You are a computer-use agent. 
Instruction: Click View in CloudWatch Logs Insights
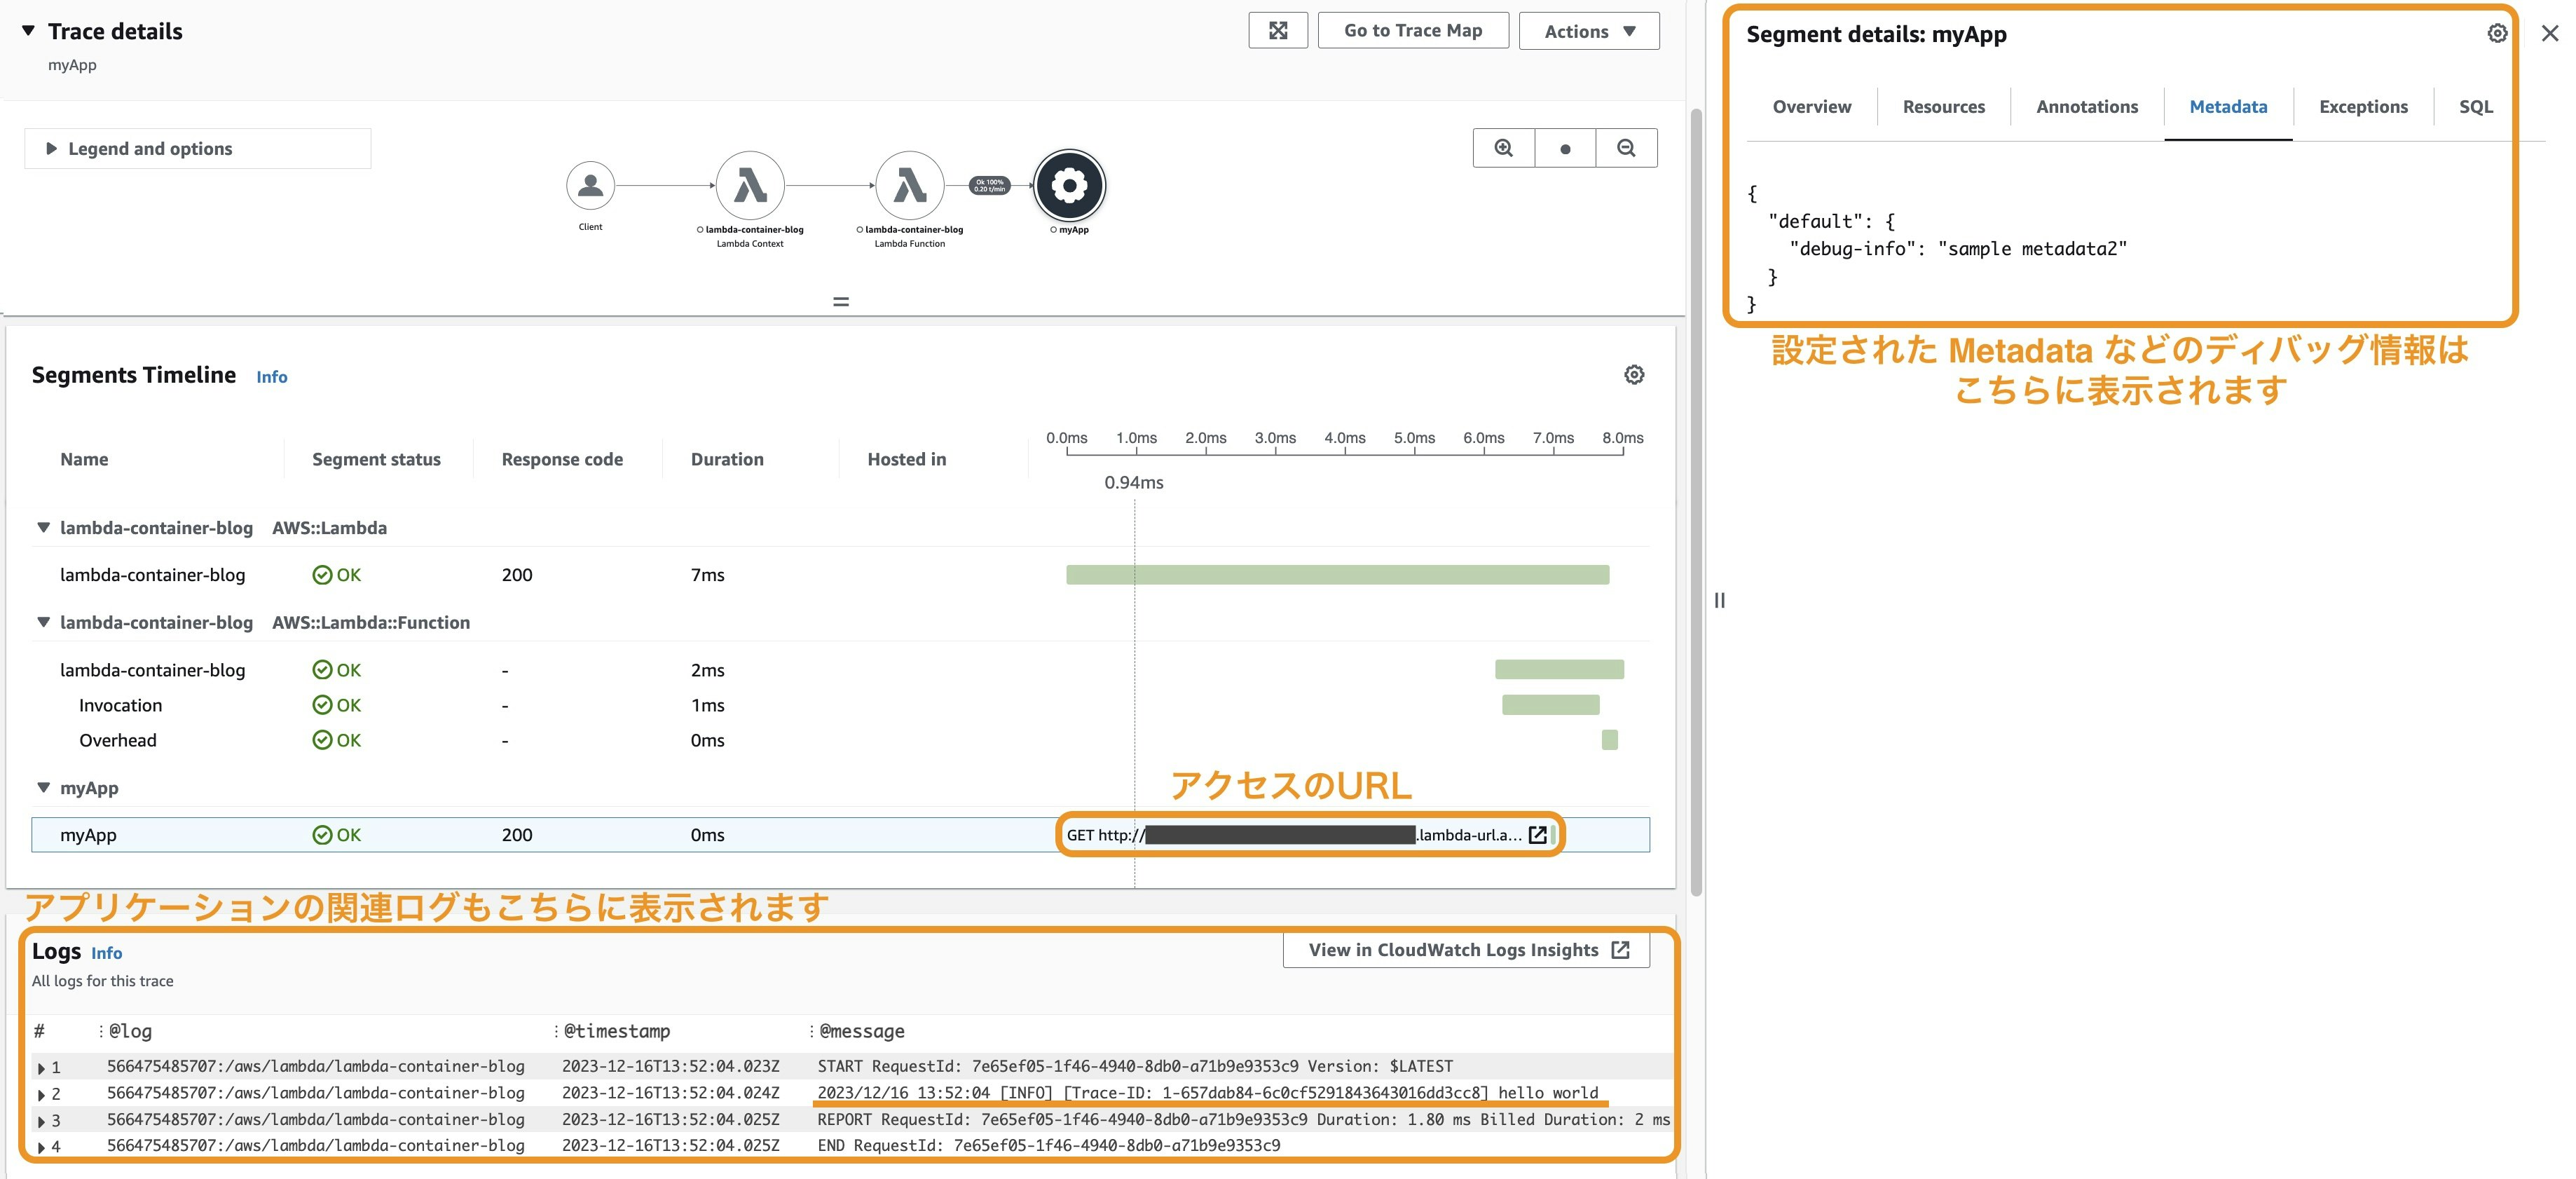1466,950
